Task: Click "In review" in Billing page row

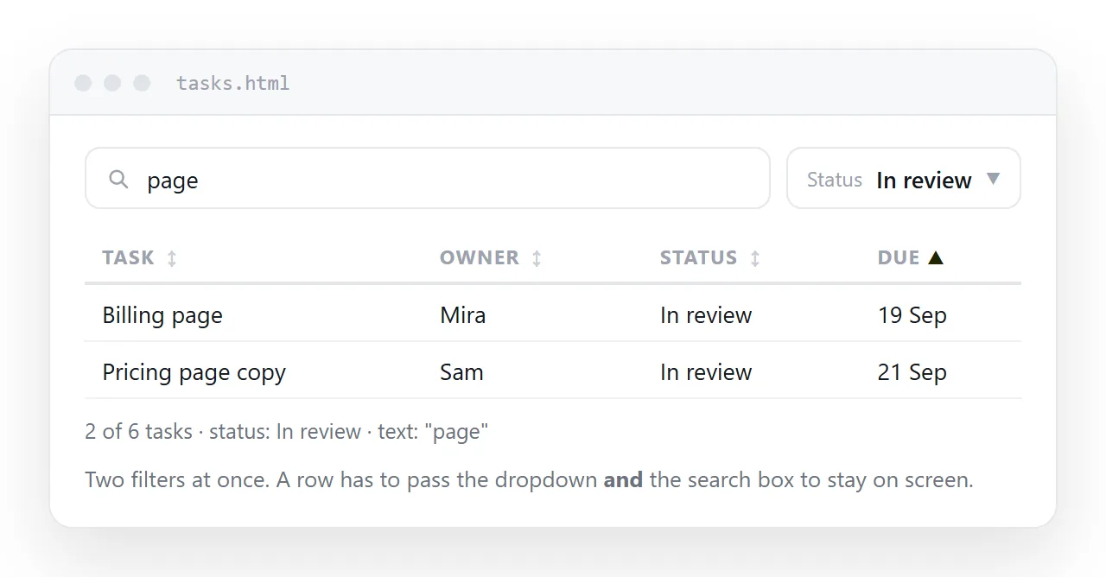Action: click(x=706, y=315)
